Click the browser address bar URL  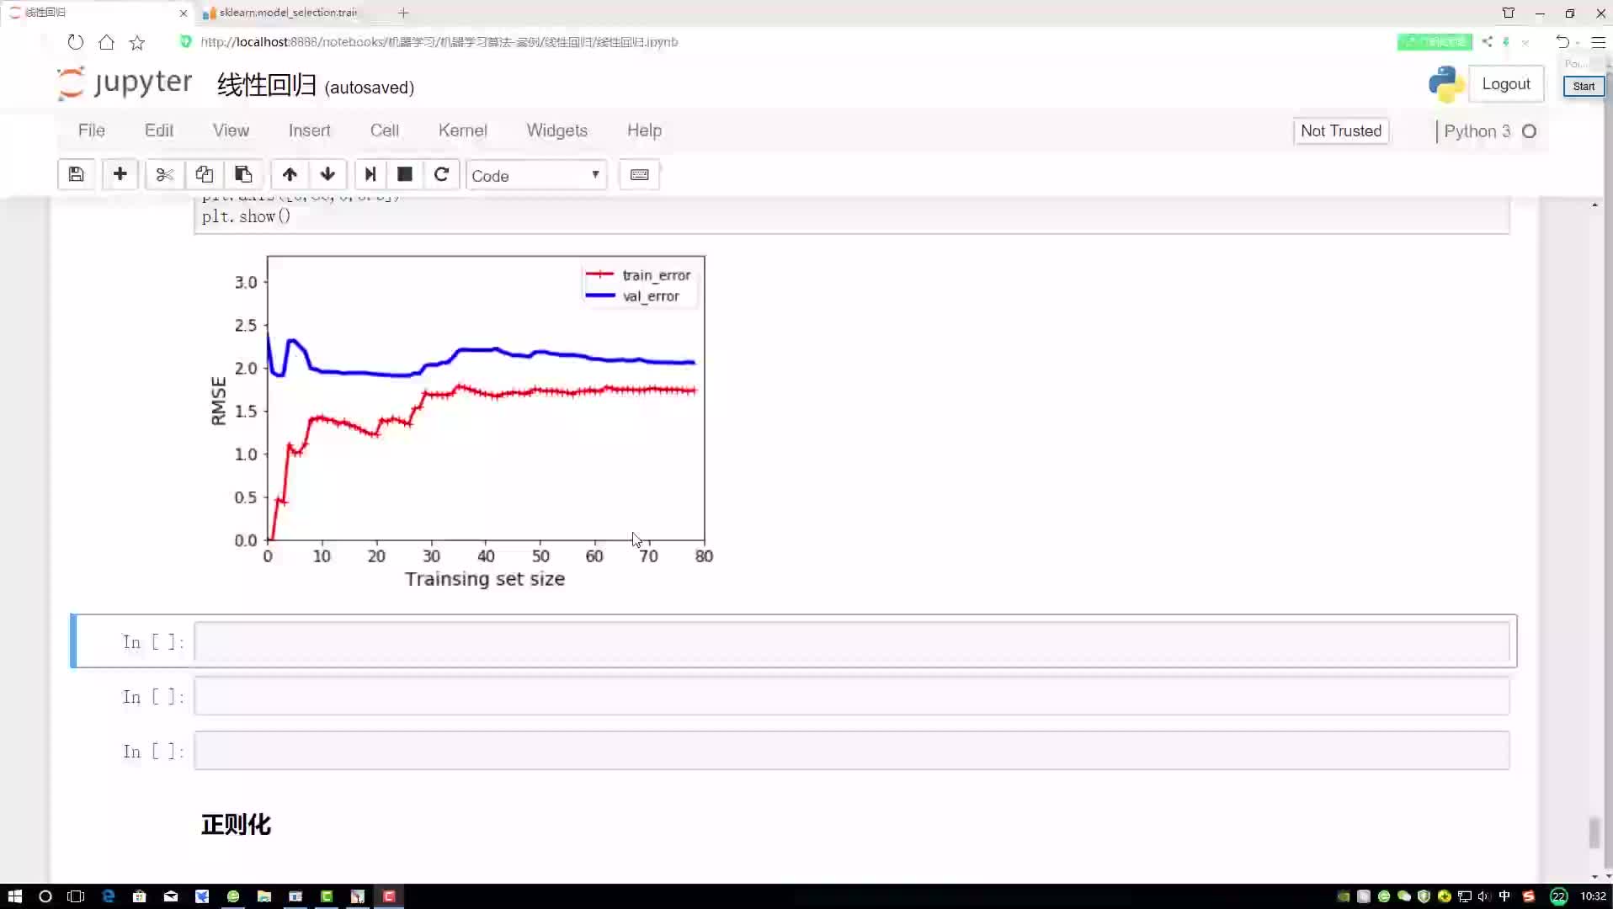point(439,42)
